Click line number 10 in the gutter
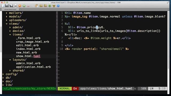 pyautogui.click(x=61, y=49)
